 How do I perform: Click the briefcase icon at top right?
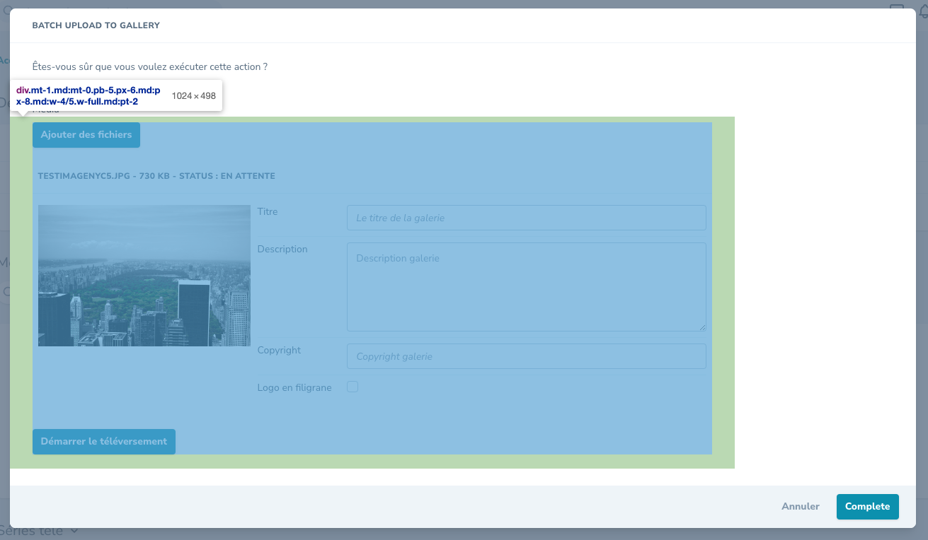coord(897,7)
